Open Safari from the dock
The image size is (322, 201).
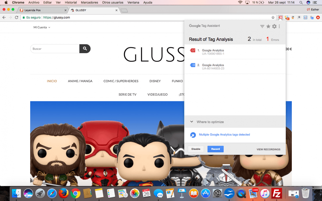click(x=52, y=193)
